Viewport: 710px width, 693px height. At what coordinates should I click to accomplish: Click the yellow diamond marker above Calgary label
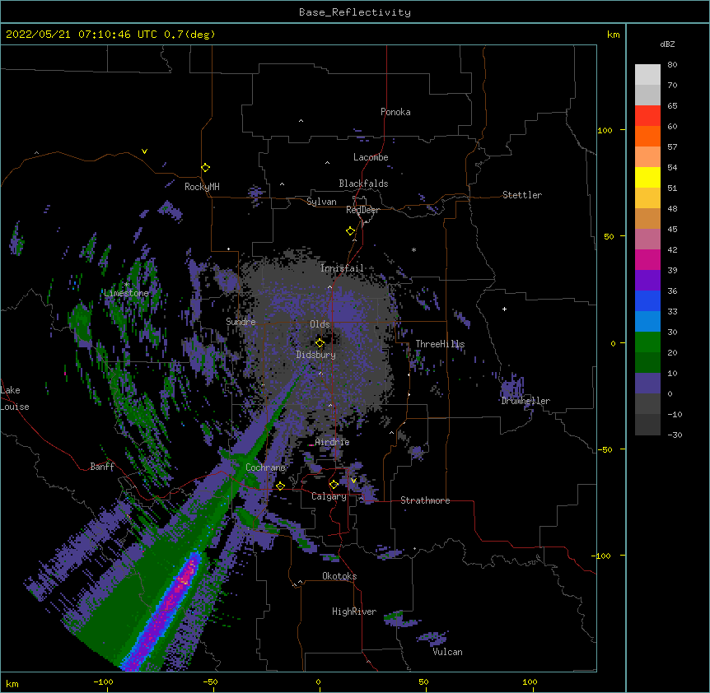[334, 485]
